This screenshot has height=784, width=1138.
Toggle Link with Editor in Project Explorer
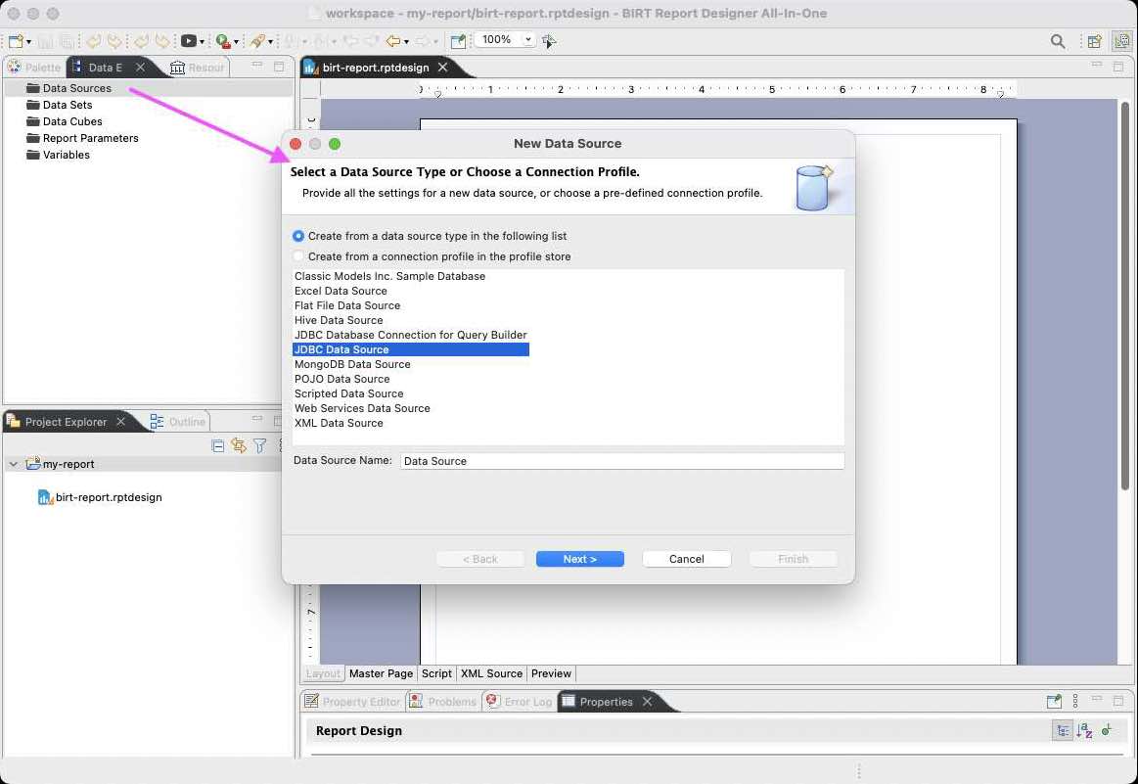point(238,445)
